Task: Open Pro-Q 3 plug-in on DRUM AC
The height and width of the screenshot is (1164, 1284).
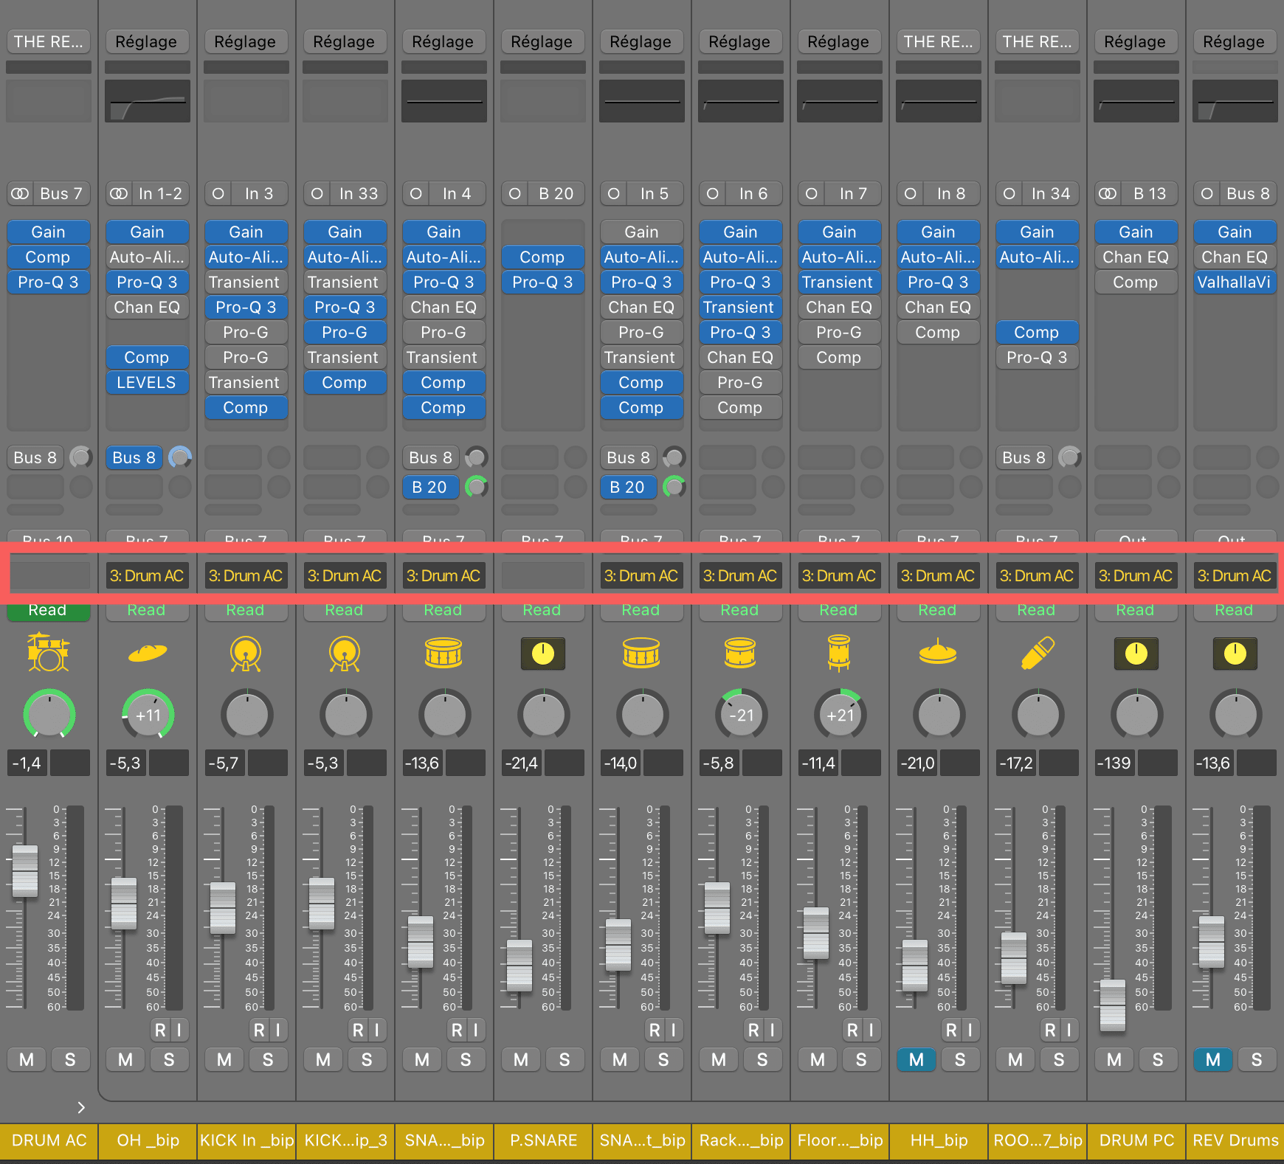Action: tap(49, 282)
